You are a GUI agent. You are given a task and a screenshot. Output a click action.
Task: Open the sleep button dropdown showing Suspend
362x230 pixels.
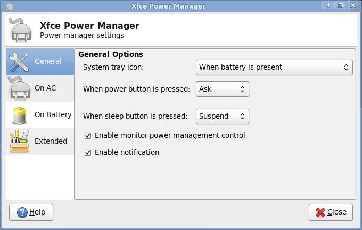[x=223, y=116]
